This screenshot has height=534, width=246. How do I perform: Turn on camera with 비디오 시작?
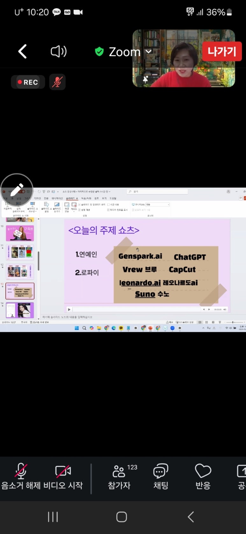[x=63, y=477]
